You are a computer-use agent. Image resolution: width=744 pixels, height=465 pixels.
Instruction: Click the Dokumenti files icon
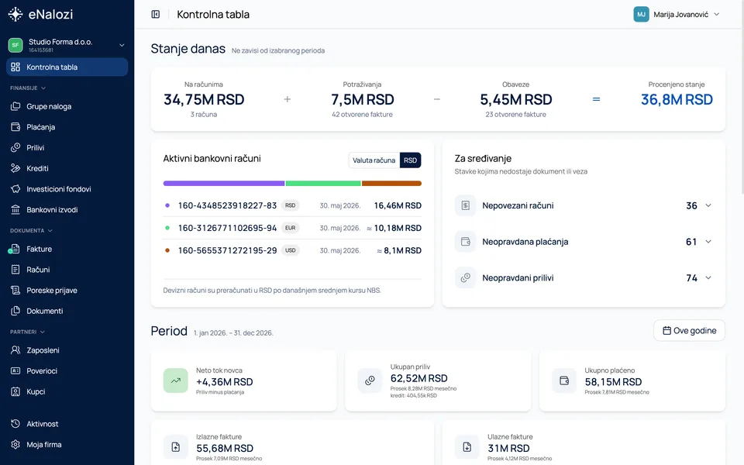pyautogui.click(x=15, y=311)
